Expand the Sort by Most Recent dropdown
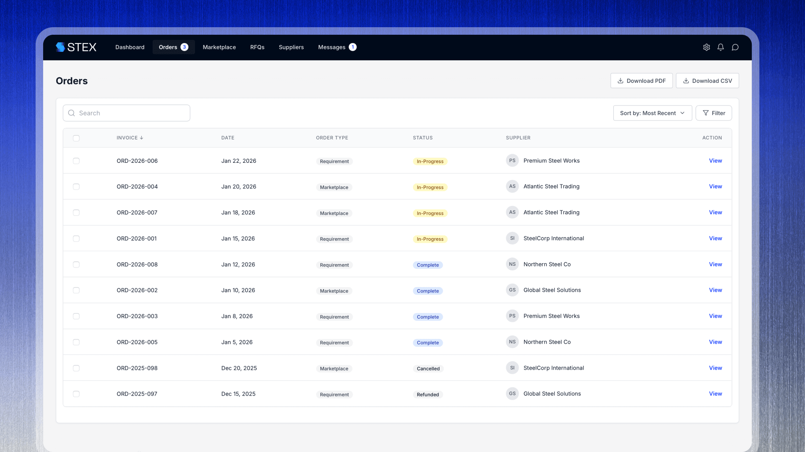This screenshot has height=452, width=805. (x=652, y=113)
